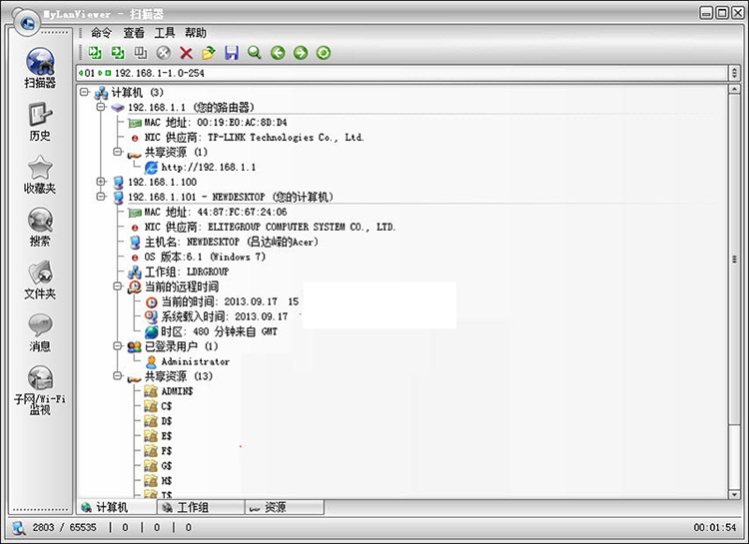
Task: Expand the 192.168.1.100 tree node
Action: (x=101, y=182)
